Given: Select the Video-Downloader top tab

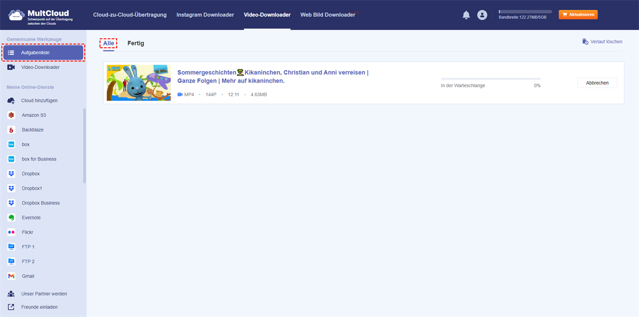Looking at the screenshot, I should pyautogui.click(x=267, y=15).
